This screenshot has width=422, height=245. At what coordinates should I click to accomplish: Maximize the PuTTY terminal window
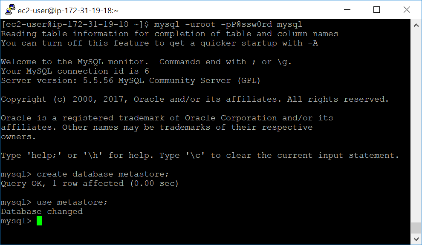(x=376, y=10)
